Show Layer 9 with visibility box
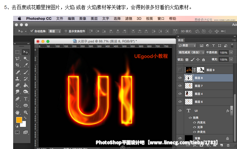Viewport: 237px width, 149px height. tap(180, 70)
